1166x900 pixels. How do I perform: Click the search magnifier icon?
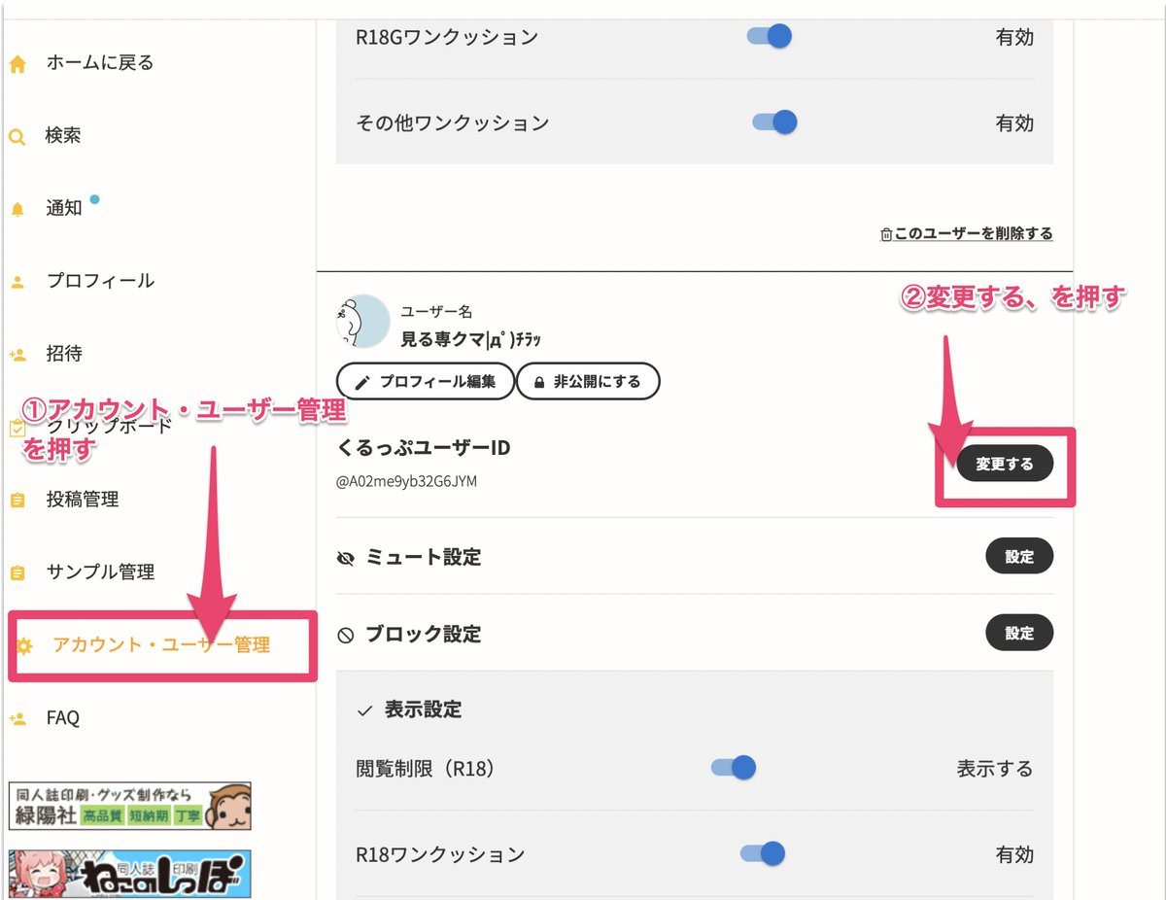[17, 137]
